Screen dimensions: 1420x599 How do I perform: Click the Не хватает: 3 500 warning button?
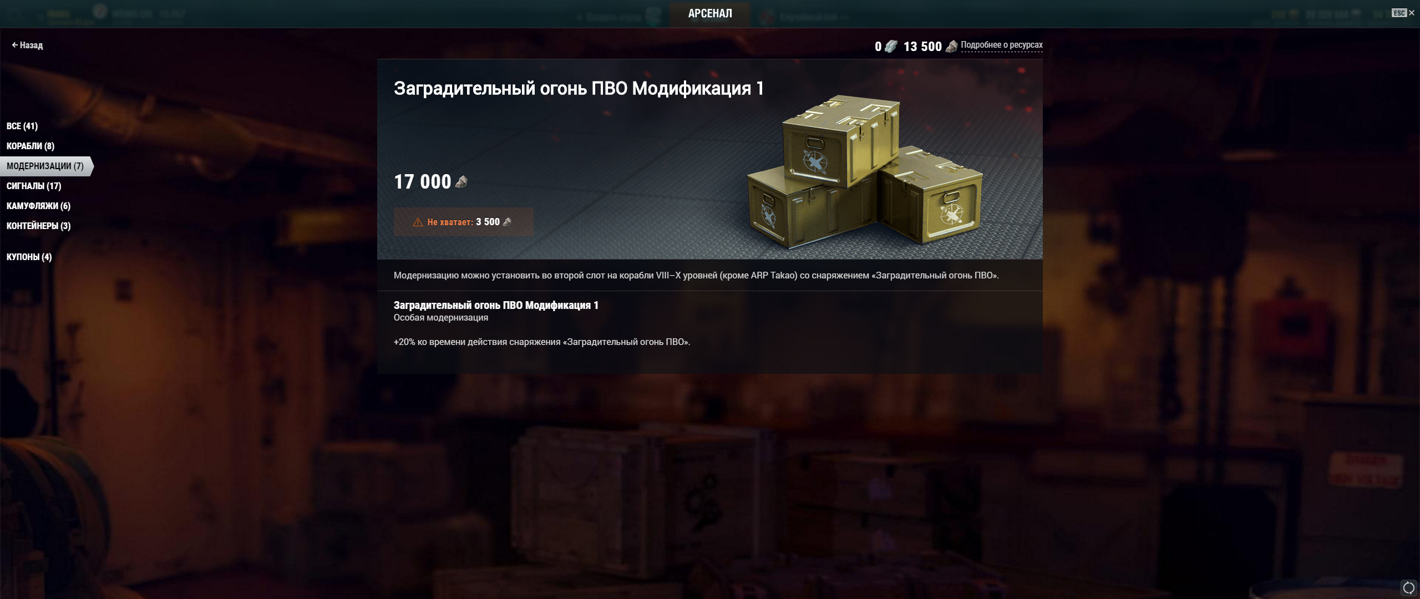[463, 222]
